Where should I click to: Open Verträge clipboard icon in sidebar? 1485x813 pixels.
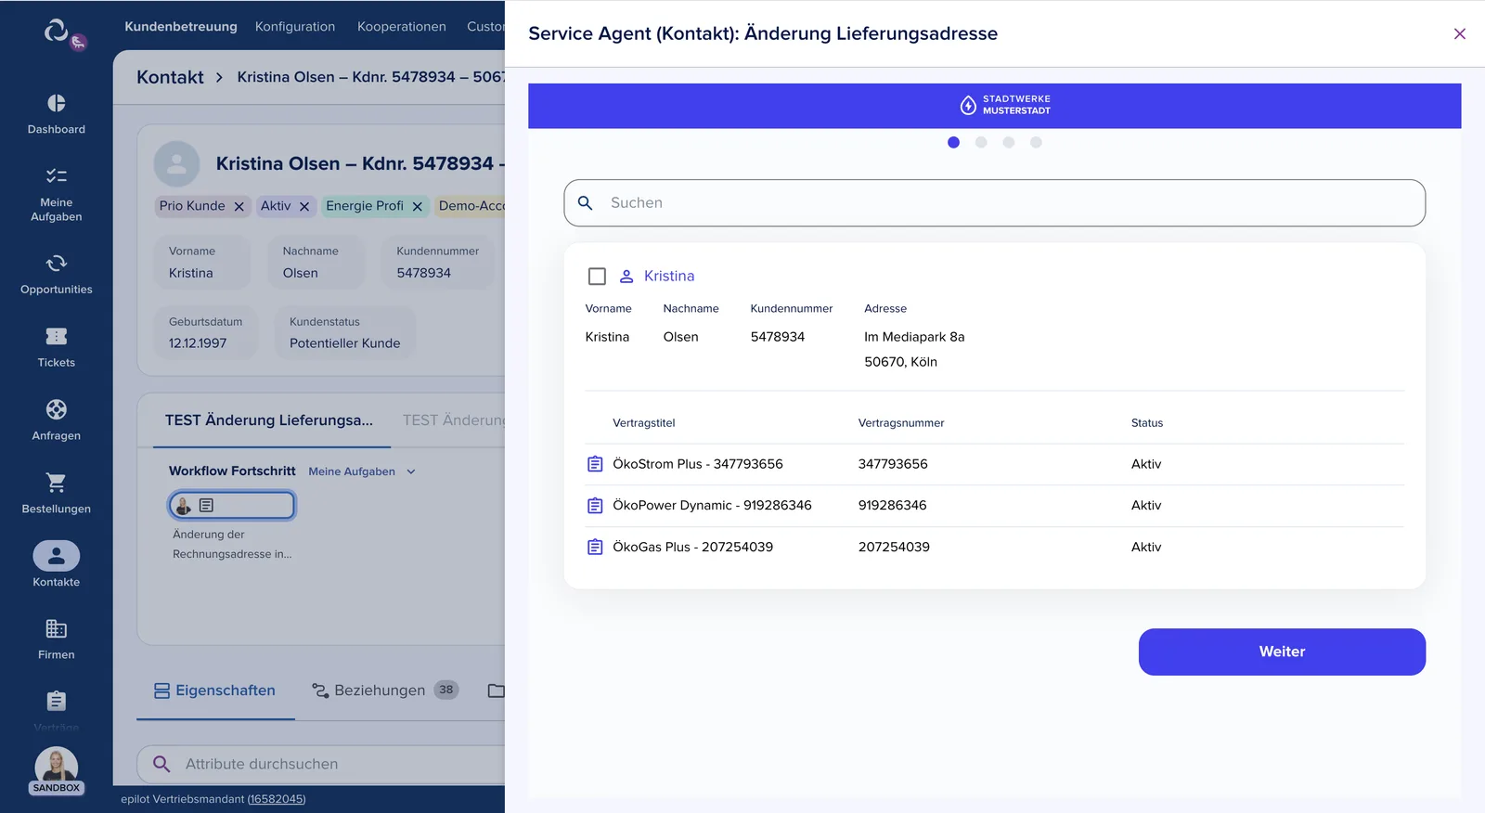pyautogui.click(x=56, y=701)
